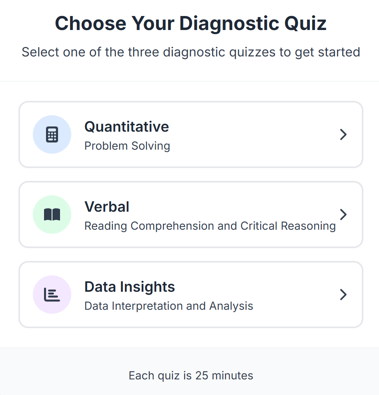This screenshot has height=395, width=379.
Task: Select the Quantitative quiz title
Action: click(126, 127)
